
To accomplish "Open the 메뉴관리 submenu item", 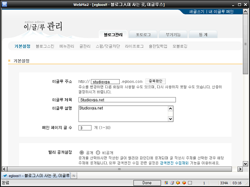I will [67, 46].
